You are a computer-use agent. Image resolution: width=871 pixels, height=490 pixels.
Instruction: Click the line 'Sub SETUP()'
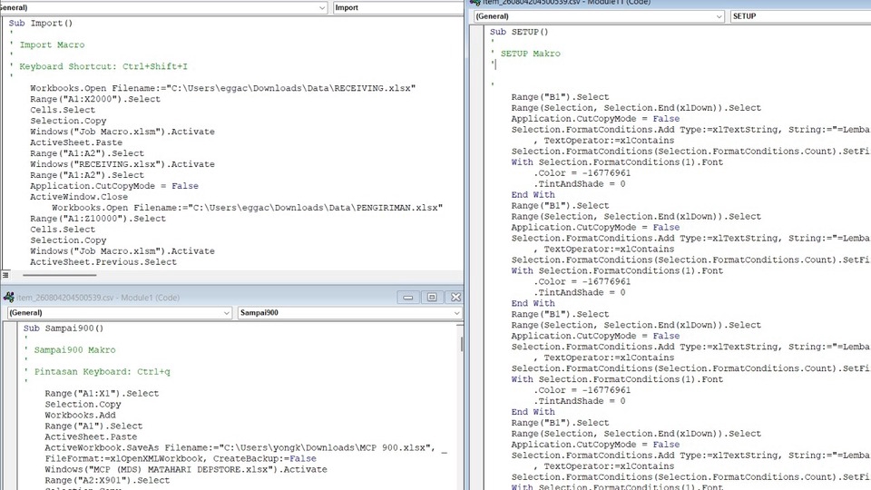click(x=519, y=32)
